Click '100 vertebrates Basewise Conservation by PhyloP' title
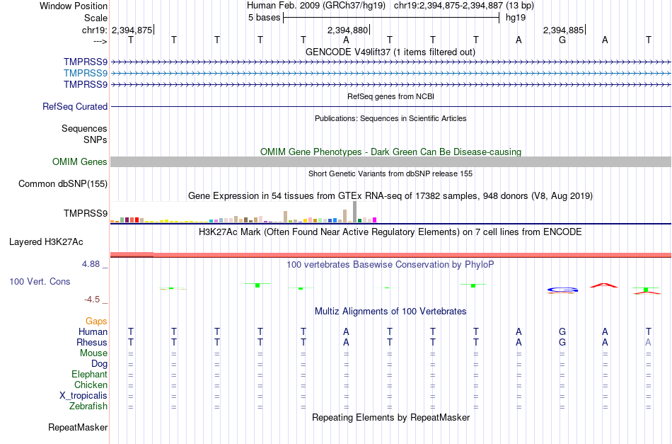Screen dimensions: 672x444 click(x=390, y=265)
